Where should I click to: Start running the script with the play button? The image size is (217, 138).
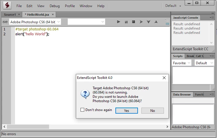(119, 22)
